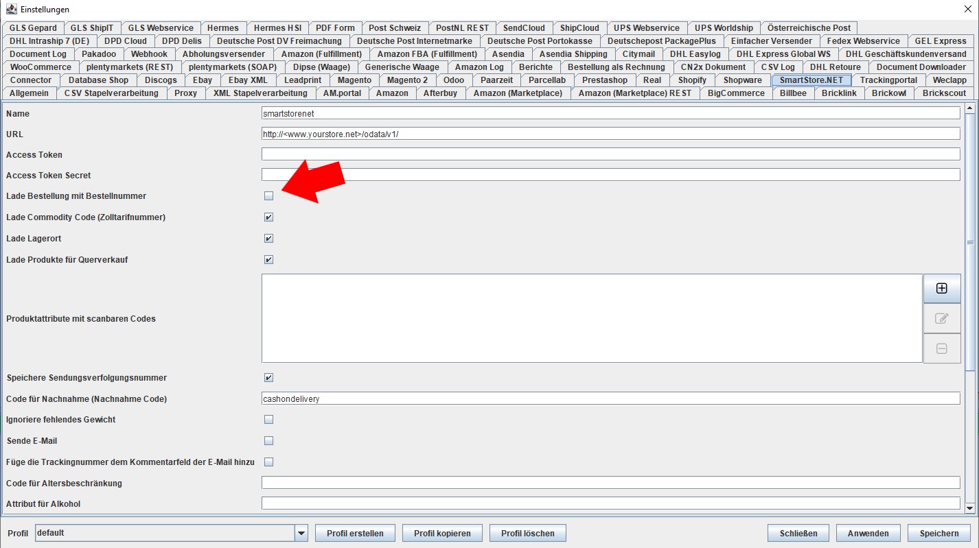This screenshot has width=979, height=548.
Task: Open the CSV Log tab
Action: click(778, 67)
